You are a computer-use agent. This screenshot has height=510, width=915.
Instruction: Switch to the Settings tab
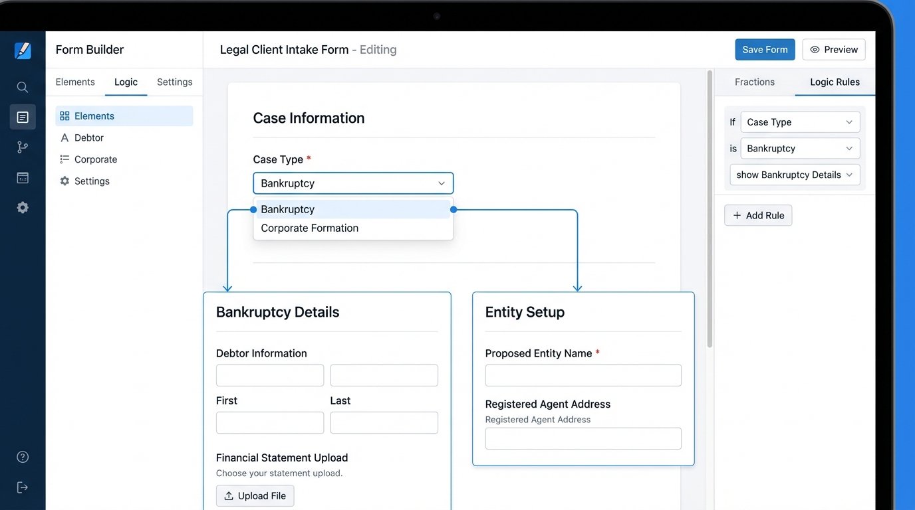(x=174, y=82)
